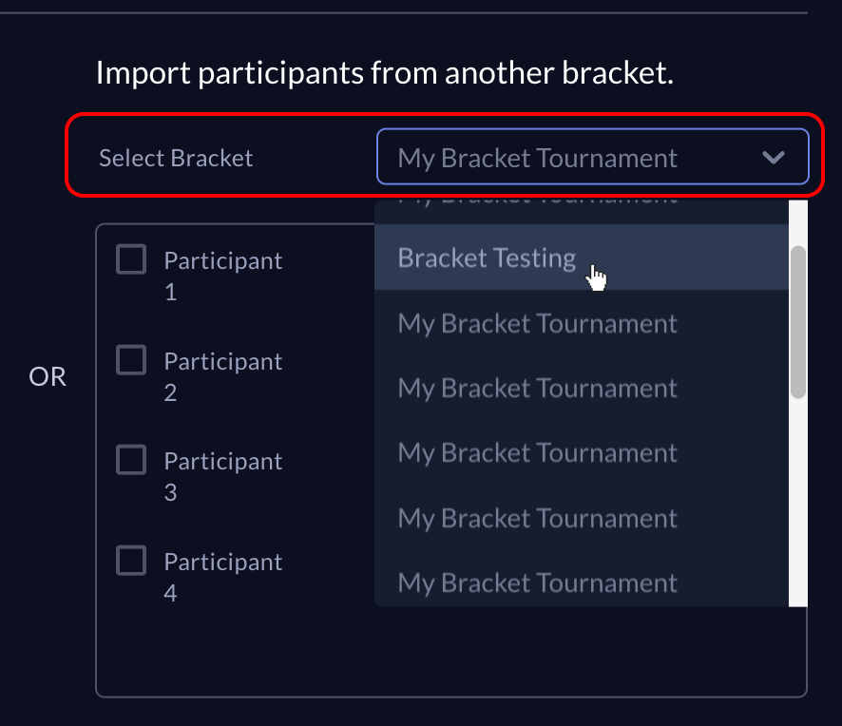
Task: Click the Participant 3 label text
Action: coord(222,476)
